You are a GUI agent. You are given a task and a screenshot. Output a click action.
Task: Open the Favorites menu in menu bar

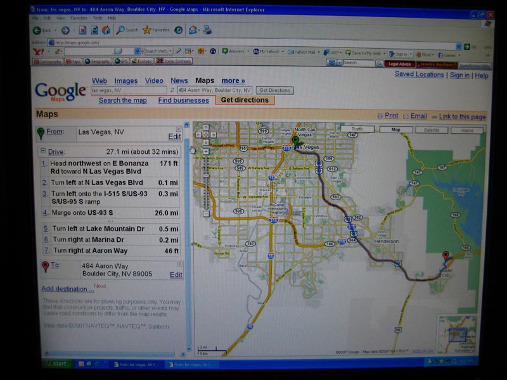[x=79, y=18]
